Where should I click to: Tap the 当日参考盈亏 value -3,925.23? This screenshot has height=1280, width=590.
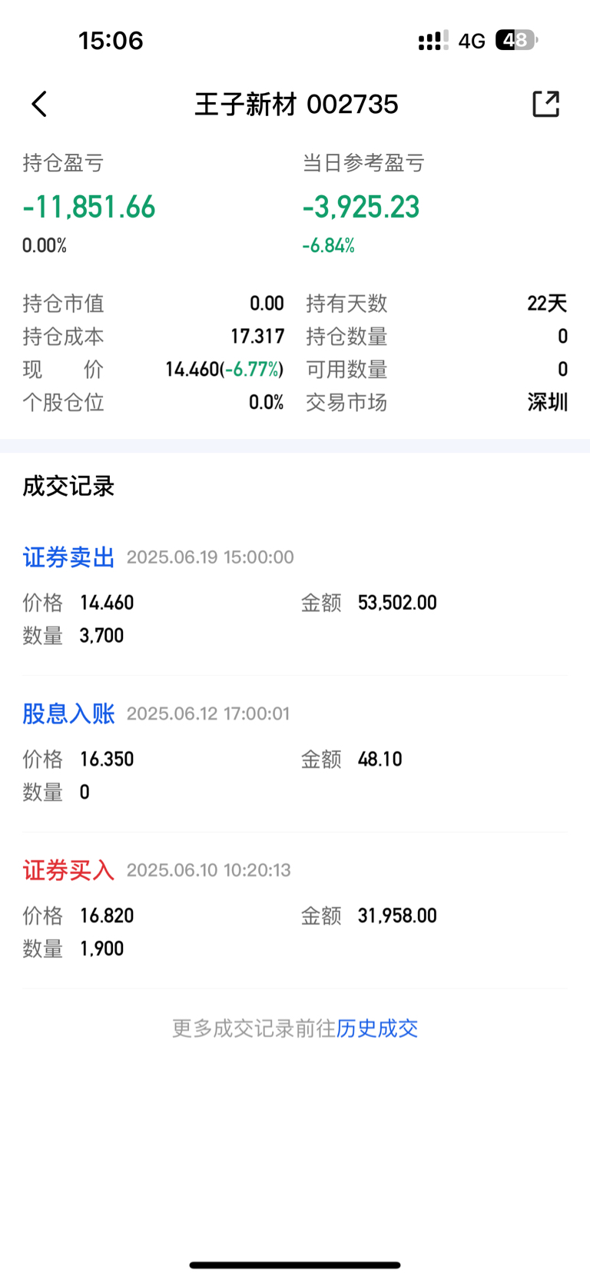(x=361, y=207)
